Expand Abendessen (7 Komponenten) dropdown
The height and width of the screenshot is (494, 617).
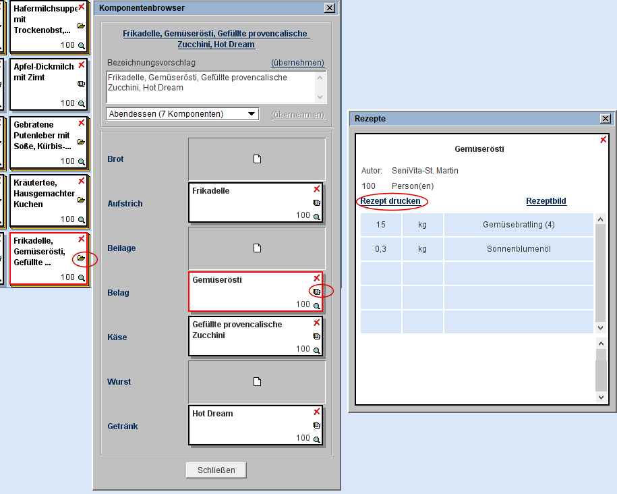[x=251, y=114]
